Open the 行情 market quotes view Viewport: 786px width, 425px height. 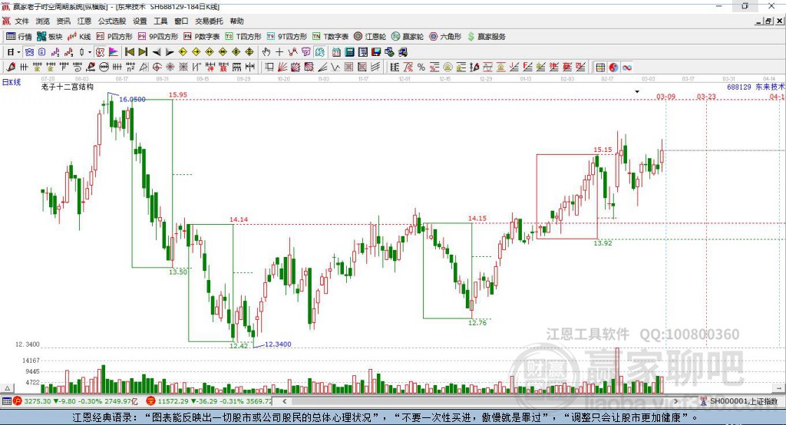pyautogui.click(x=18, y=37)
